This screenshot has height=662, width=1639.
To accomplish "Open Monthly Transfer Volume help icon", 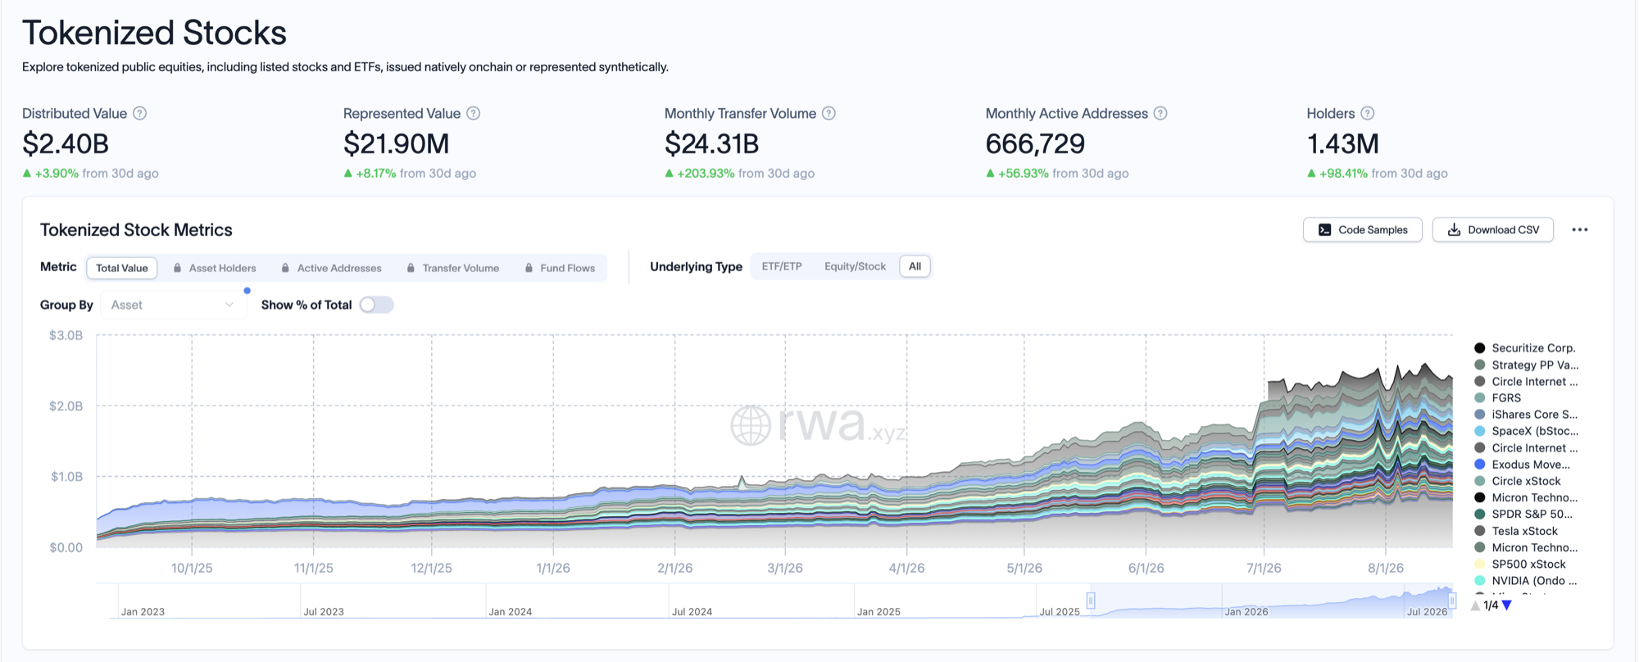I will pos(829,114).
